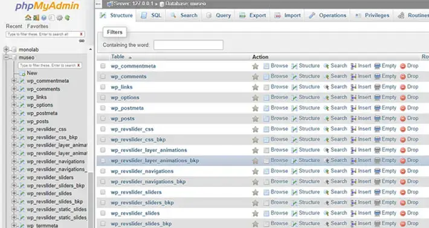Select the wp_postmeta row checkbox
Viewport: 429px width, 228px height.
coord(103,108)
